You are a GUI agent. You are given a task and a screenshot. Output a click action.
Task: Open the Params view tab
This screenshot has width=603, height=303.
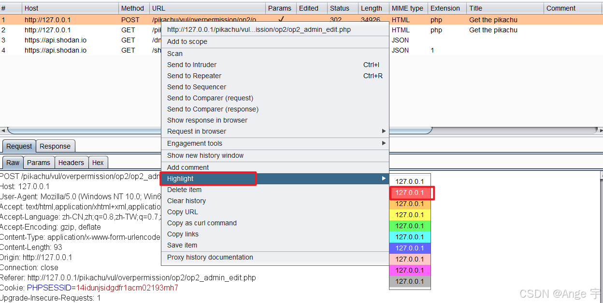click(x=39, y=163)
